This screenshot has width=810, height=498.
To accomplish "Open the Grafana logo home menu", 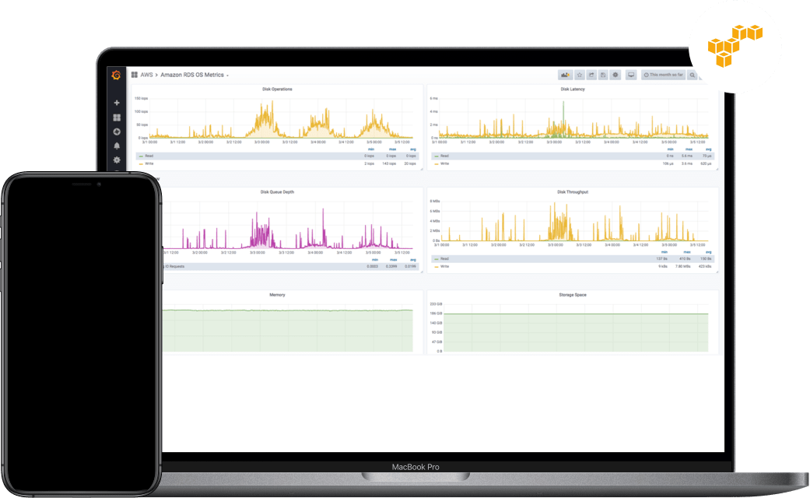I will pyautogui.click(x=116, y=75).
